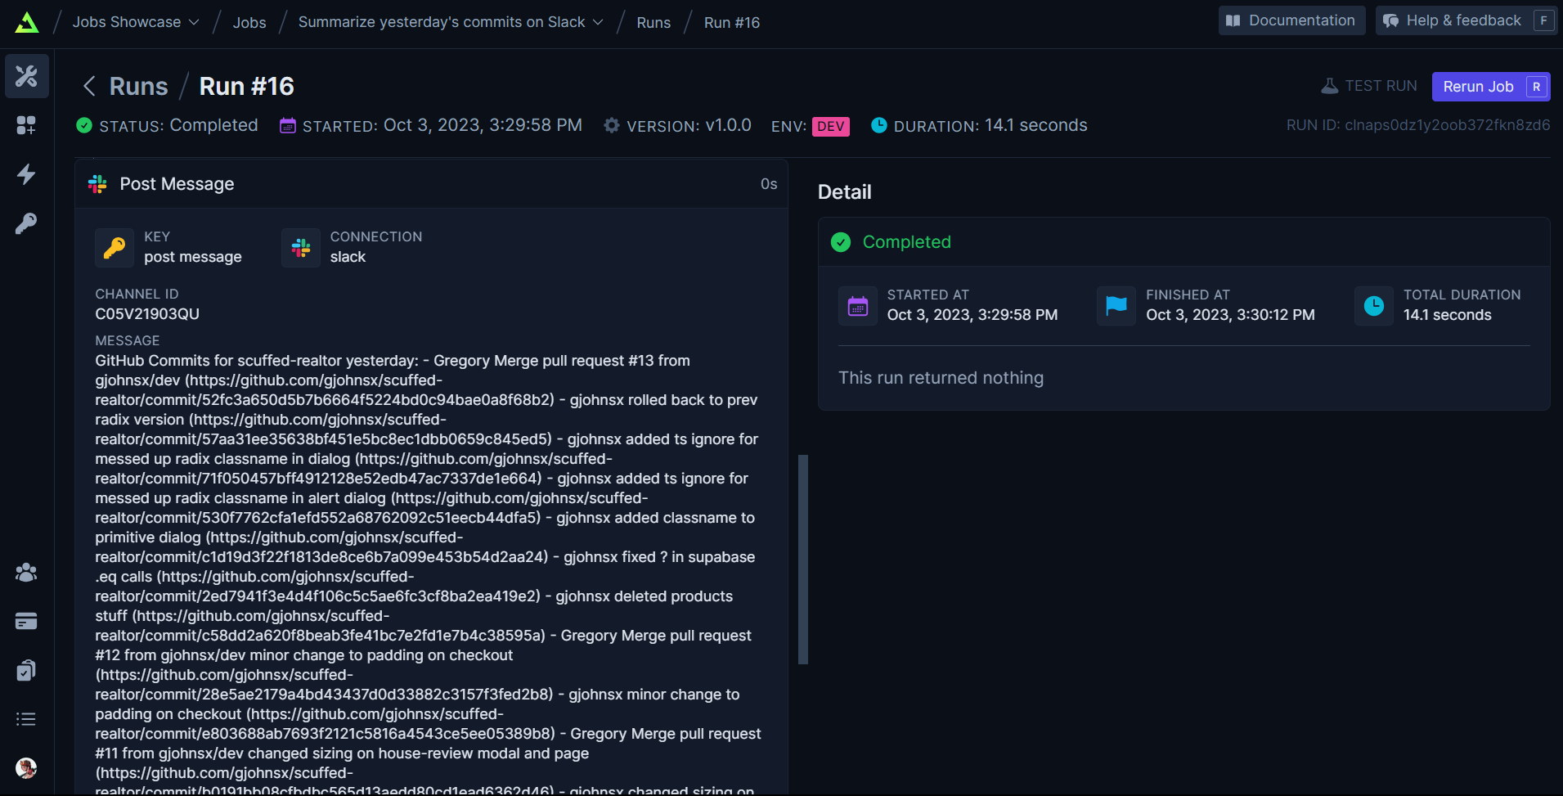The width and height of the screenshot is (1563, 796).
Task: Click the flag icon beside Finished At
Action: tap(1116, 305)
